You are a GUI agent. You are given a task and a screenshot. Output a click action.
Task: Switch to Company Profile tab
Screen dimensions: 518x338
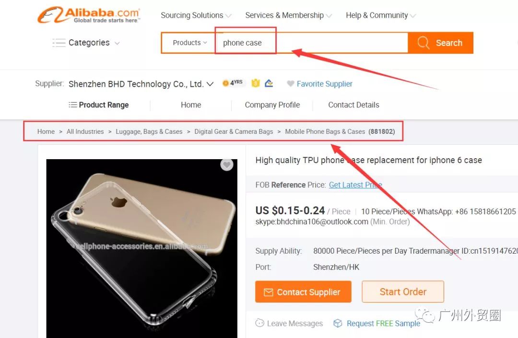tap(272, 105)
